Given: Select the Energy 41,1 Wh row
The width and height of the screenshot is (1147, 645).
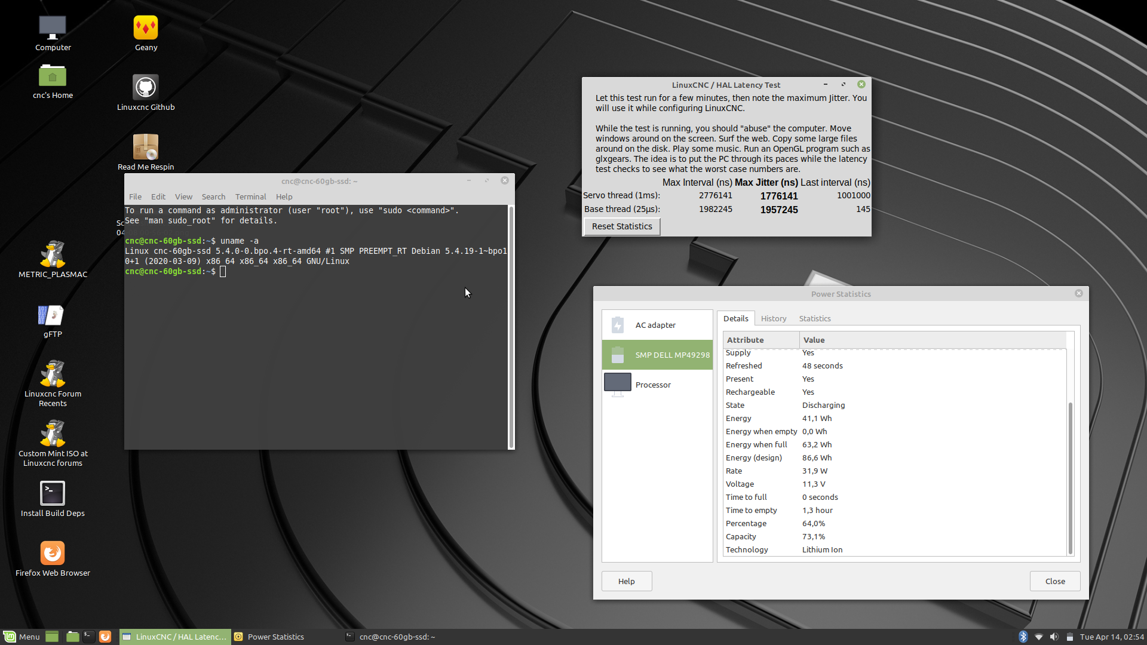Looking at the screenshot, I should point(895,418).
